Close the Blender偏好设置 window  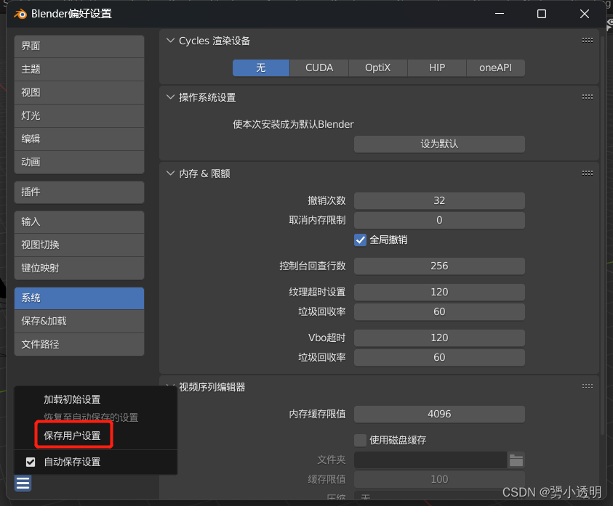(585, 14)
